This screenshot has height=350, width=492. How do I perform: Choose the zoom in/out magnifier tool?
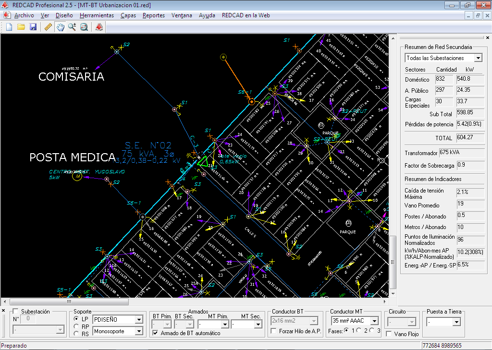(x=72, y=27)
